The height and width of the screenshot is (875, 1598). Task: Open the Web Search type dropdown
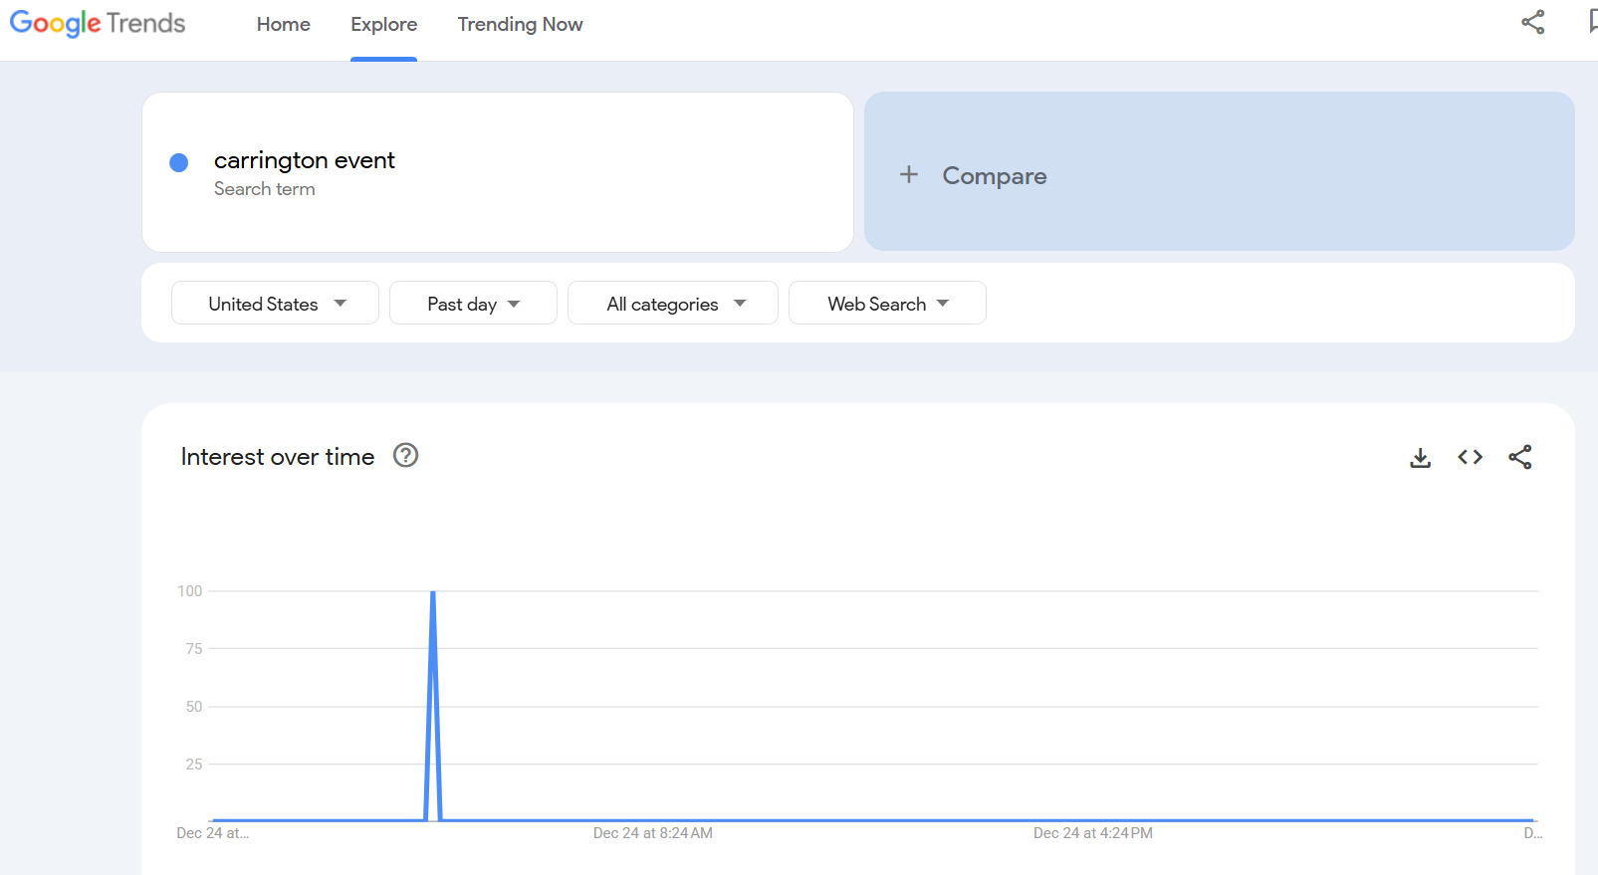point(887,303)
